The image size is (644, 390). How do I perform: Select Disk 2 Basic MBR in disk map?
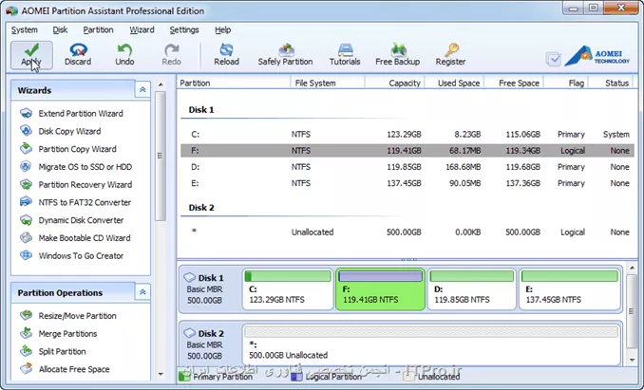tap(210, 344)
